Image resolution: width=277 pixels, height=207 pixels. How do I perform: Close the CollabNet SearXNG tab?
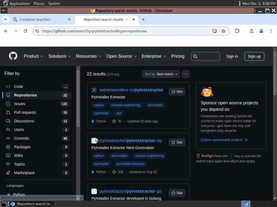click(69, 19)
